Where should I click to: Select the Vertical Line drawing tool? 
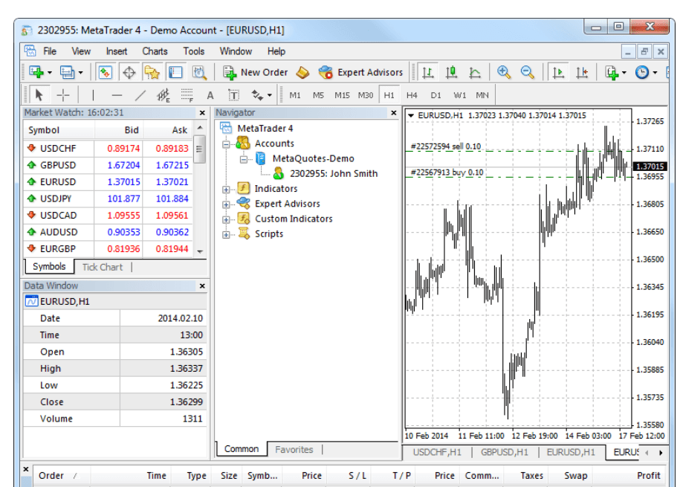(x=93, y=95)
